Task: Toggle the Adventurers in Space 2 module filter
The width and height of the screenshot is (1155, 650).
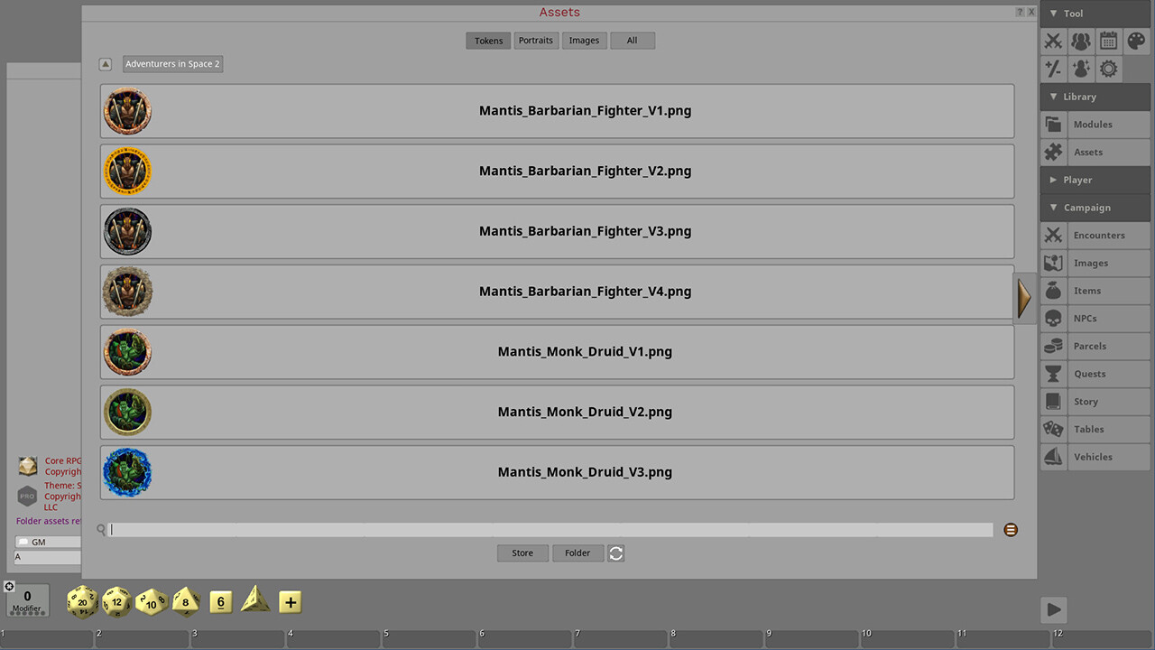Action: (x=172, y=63)
